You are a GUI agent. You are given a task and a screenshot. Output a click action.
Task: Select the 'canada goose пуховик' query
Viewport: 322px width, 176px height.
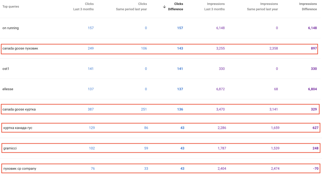tap(20, 48)
